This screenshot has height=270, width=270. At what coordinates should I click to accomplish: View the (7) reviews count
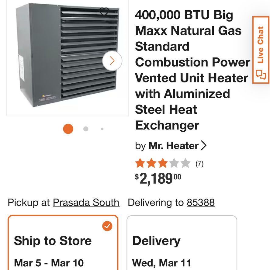pos(199,164)
